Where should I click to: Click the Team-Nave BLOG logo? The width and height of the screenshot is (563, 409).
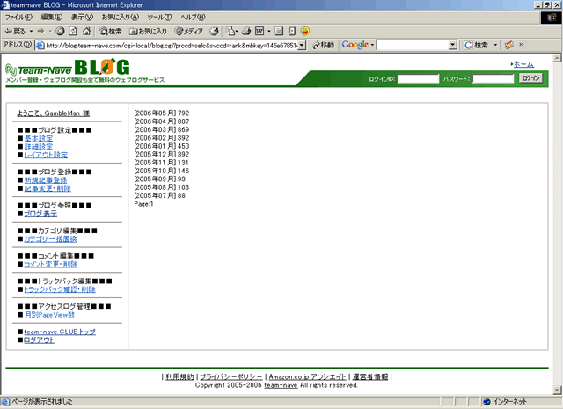(68, 69)
